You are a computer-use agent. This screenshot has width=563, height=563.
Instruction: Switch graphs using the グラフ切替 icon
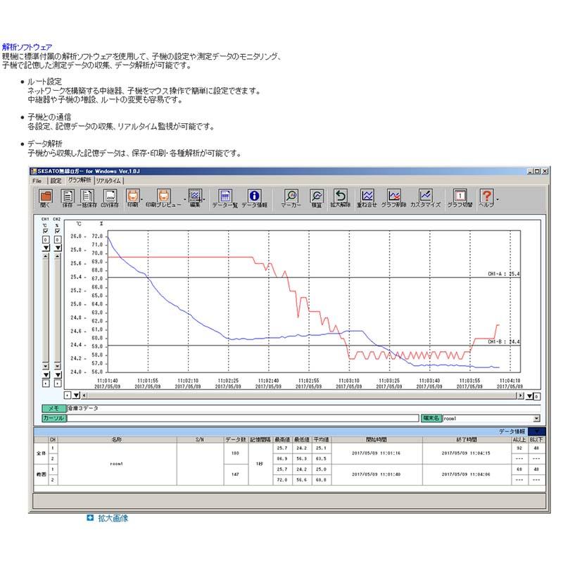[459, 195]
